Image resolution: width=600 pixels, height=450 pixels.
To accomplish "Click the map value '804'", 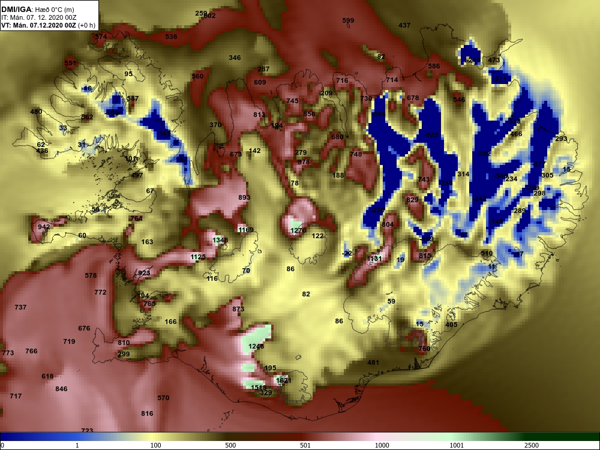I will point(388,224).
